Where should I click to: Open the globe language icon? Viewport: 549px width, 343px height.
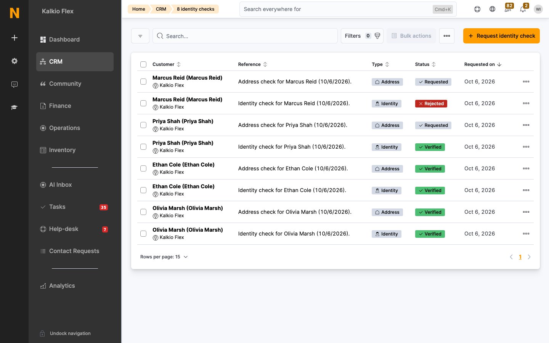pos(493,9)
